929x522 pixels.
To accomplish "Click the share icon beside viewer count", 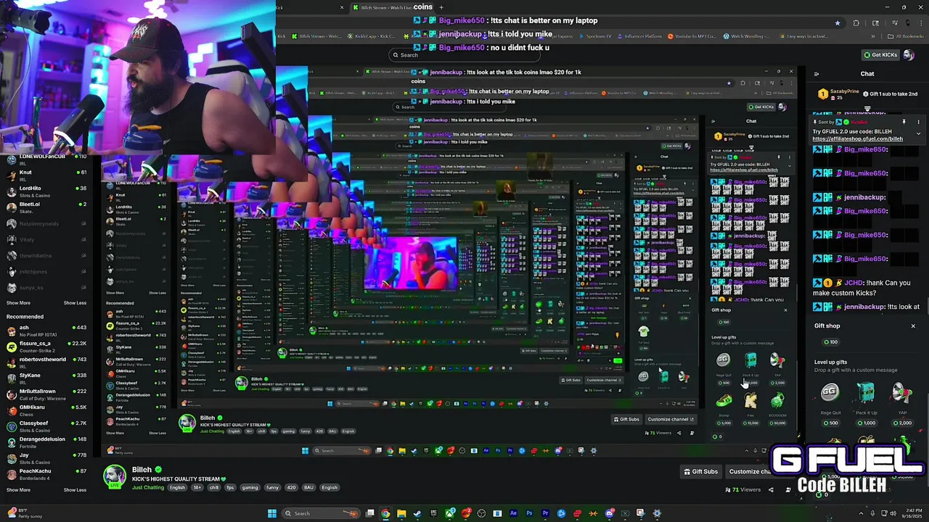I will (x=772, y=490).
